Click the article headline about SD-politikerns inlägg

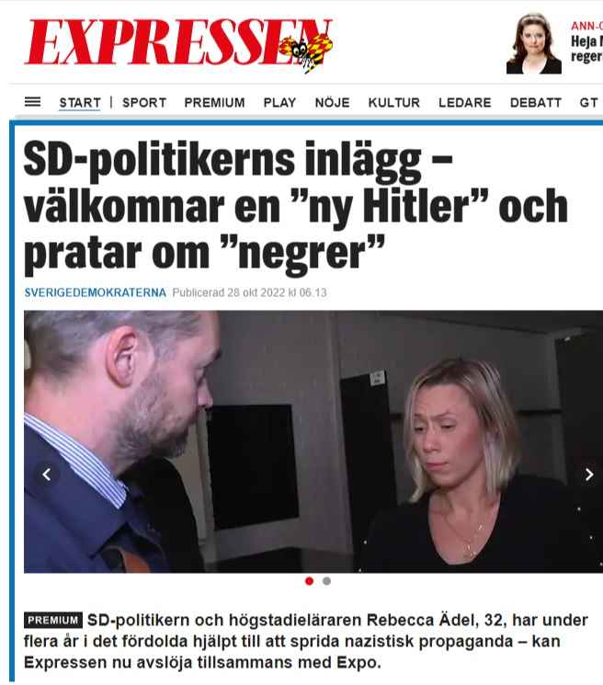click(x=296, y=207)
